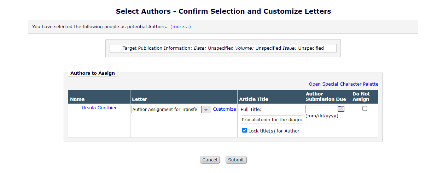Click the Customize letter link
The height and width of the screenshot is (173, 437).
(x=224, y=109)
